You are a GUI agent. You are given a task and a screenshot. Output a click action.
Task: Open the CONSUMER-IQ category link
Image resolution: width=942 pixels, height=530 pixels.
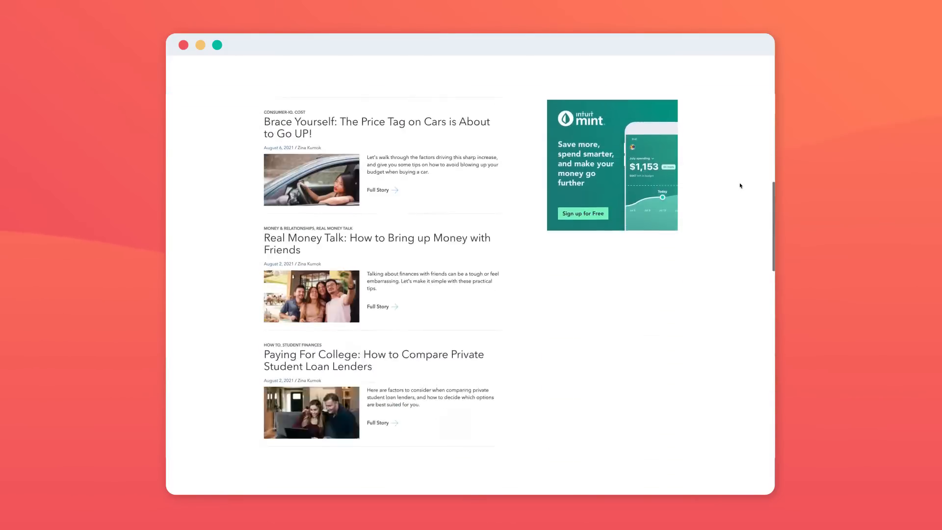click(x=278, y=112)
